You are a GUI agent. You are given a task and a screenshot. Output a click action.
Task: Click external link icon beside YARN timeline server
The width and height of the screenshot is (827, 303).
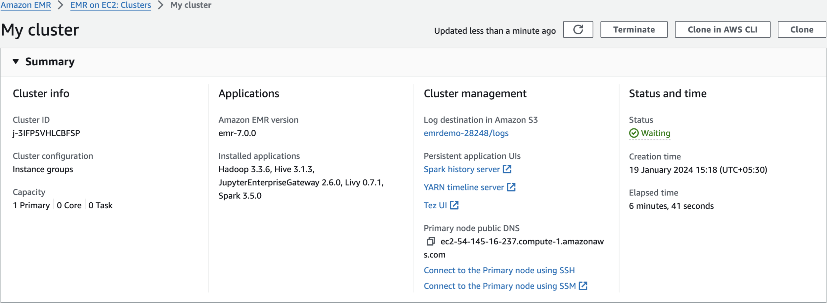point(511,187)
